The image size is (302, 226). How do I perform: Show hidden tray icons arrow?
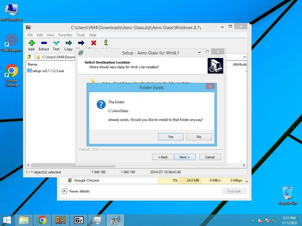click(253, 220)
